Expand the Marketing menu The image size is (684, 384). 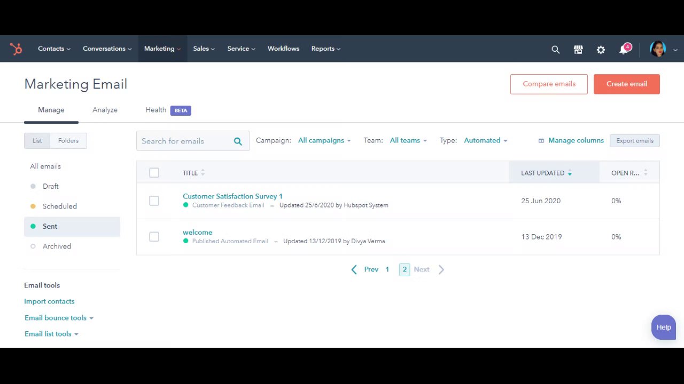click(x=162, y=49)
